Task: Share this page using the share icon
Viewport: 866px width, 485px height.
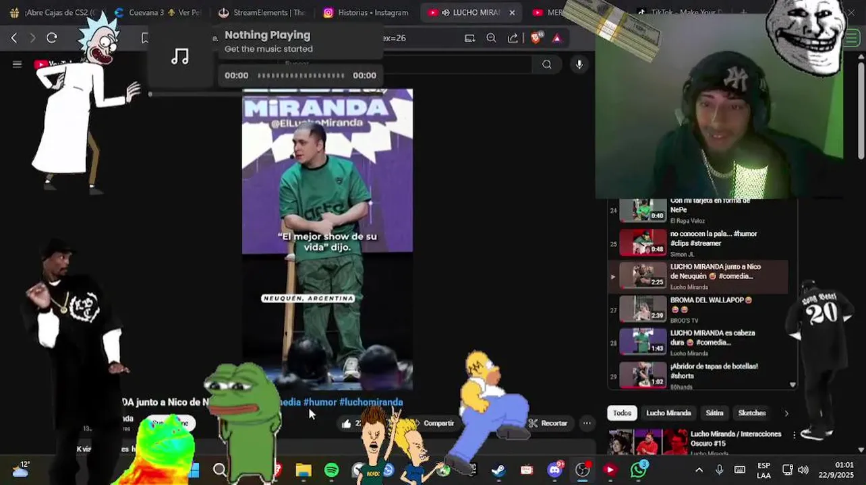Action: click(x=513, y=38)
